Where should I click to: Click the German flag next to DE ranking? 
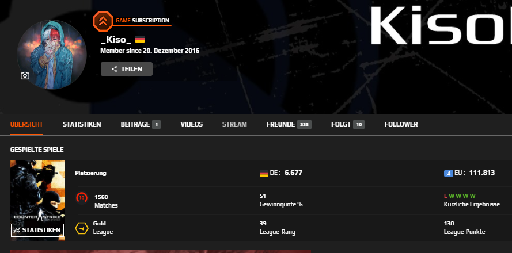pos(264,173)
